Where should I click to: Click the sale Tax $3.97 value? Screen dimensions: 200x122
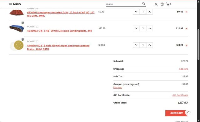tap(185, 76)
